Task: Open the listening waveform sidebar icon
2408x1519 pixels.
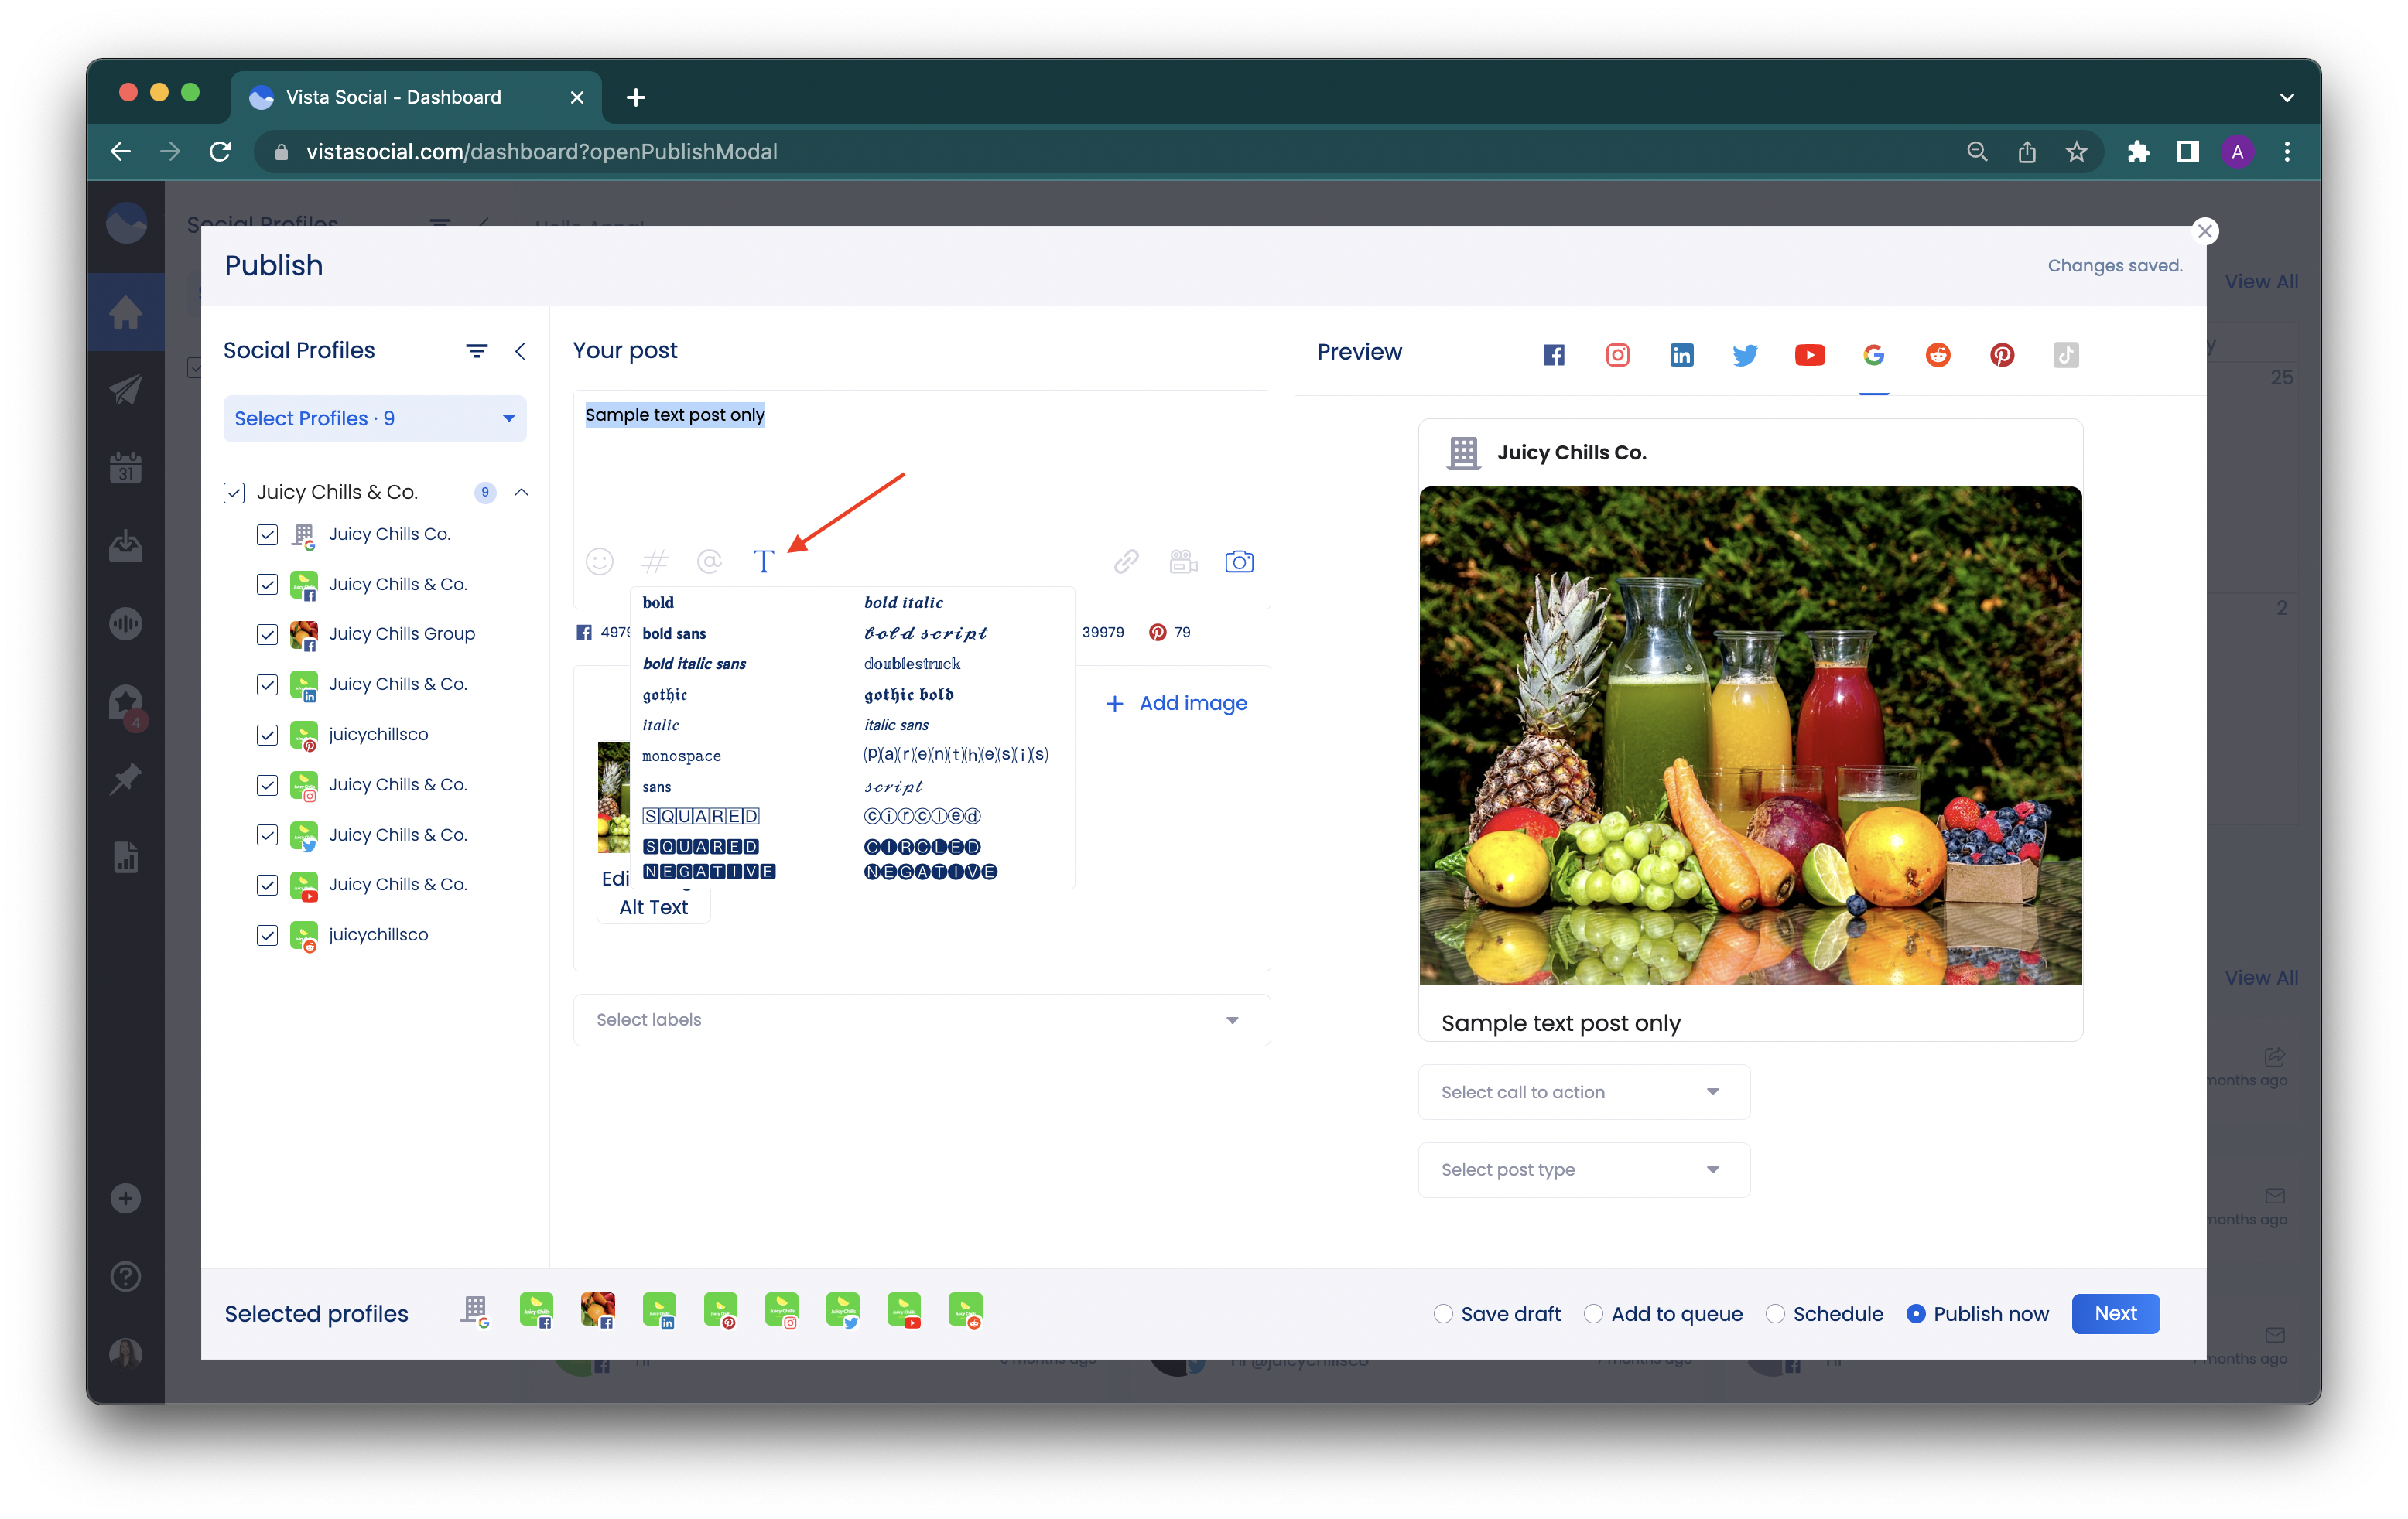Action: (x=125, y=623)
